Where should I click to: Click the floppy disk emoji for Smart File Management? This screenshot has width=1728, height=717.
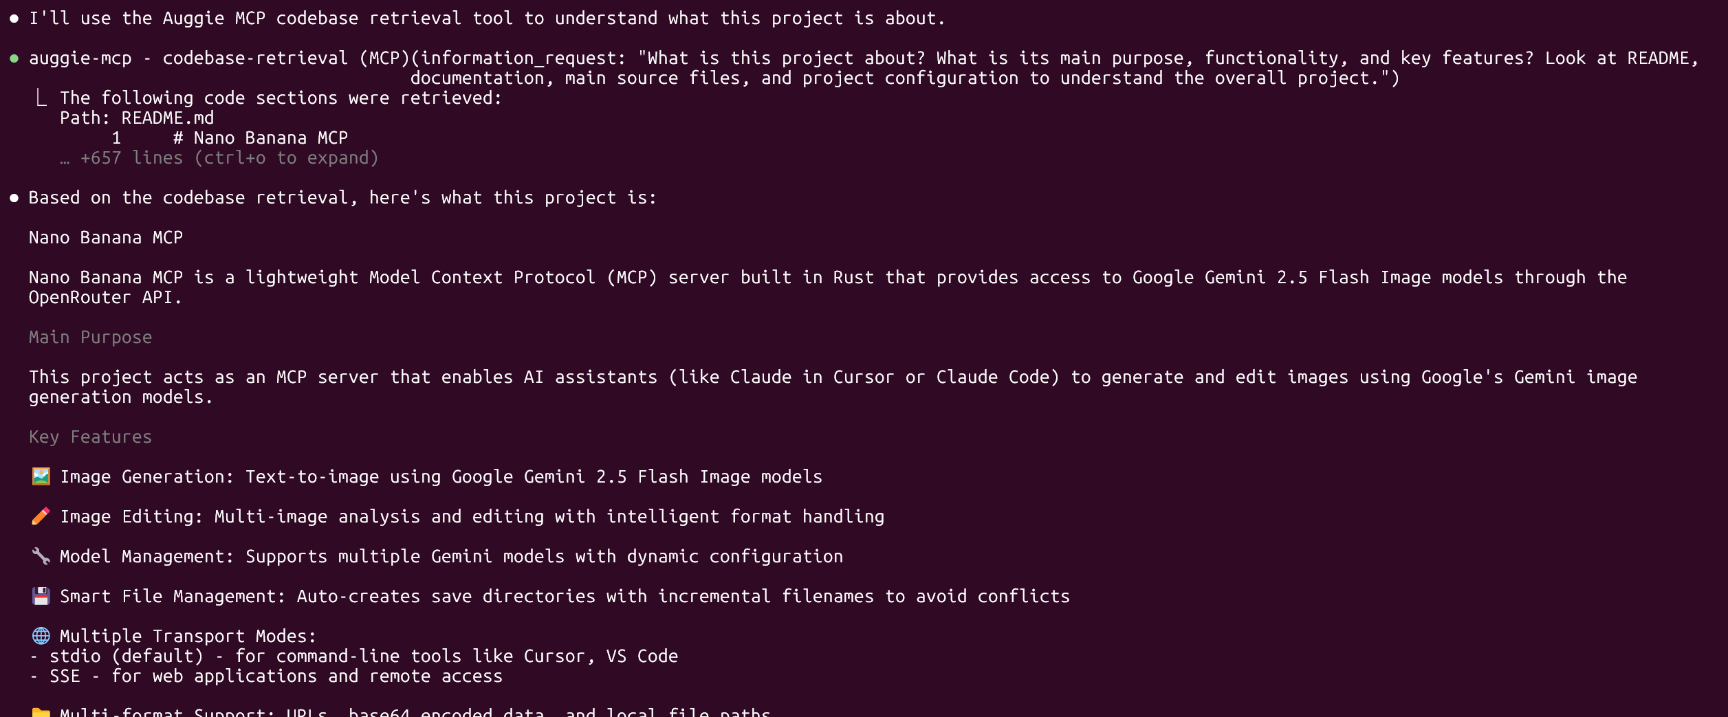pyautogui.click(x=41, y=596)
